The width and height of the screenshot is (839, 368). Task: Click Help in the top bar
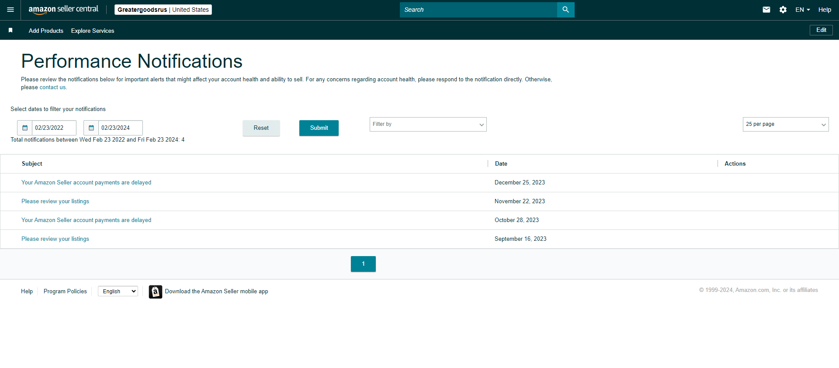pos(825,10)
